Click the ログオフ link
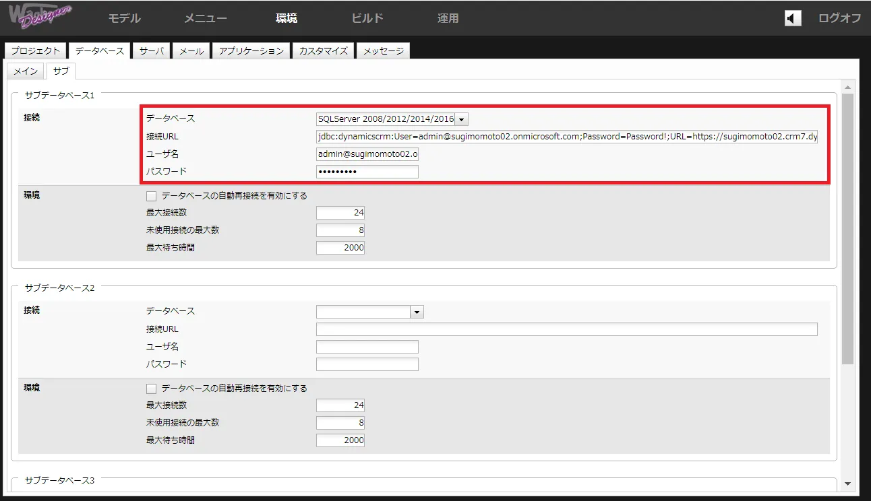871x501 pixels. click(839, 18)
